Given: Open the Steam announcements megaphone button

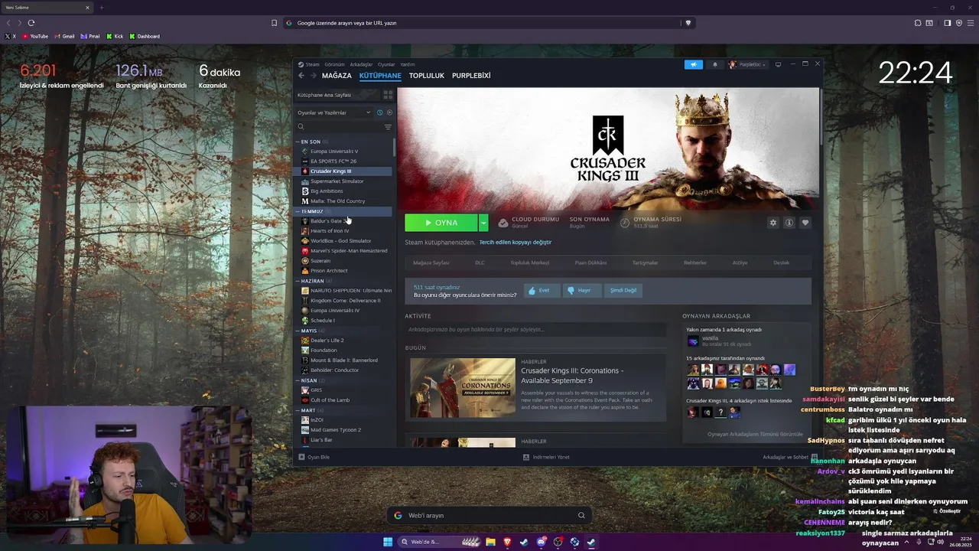Looking at the screenshot, I should [x=694, y=64].
